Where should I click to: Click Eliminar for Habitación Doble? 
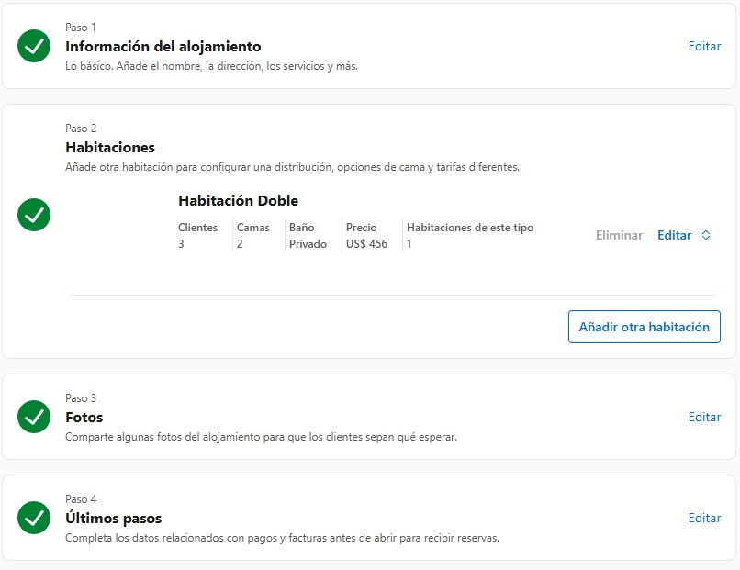coord(619,235)
